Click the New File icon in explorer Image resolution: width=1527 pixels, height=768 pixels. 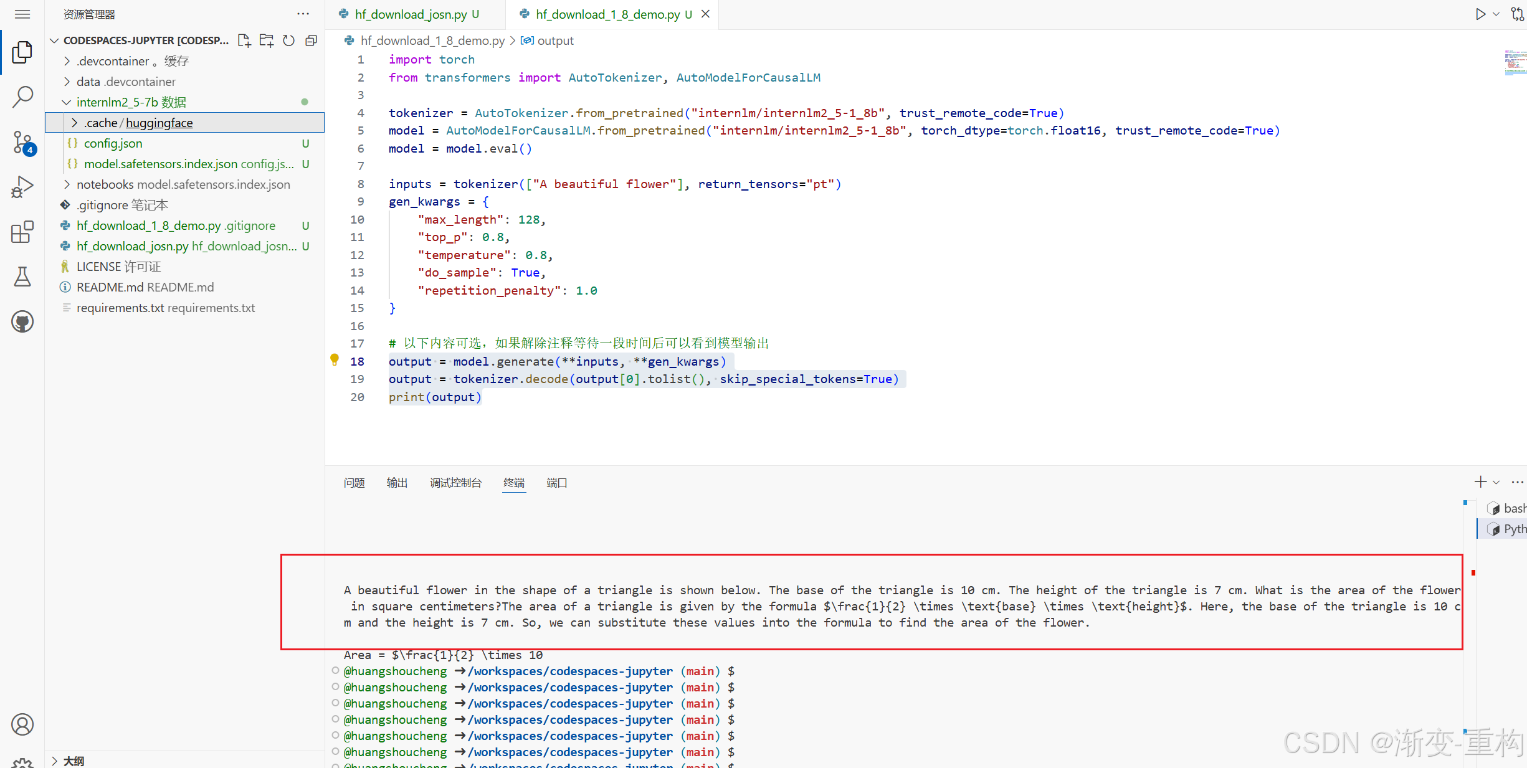[244, 40]
